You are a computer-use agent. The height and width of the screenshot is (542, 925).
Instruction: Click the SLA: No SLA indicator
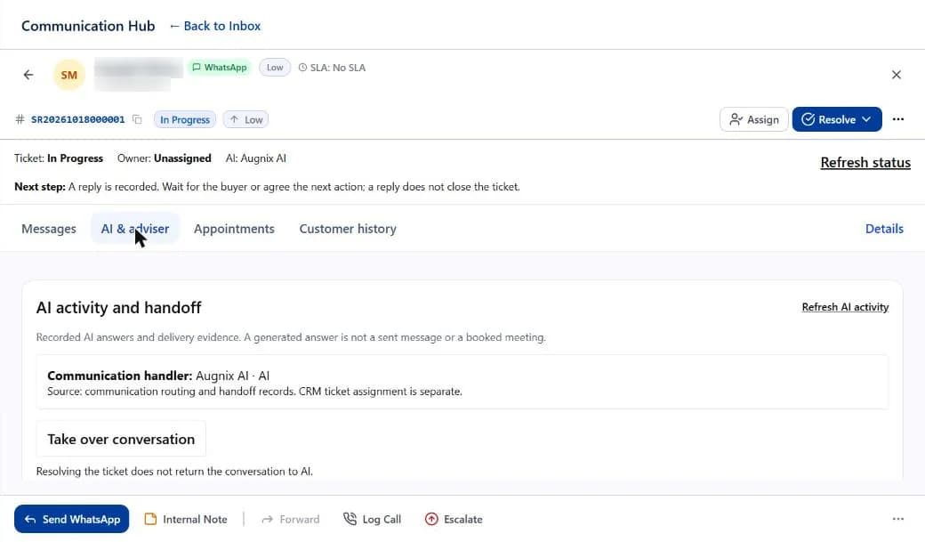[332, 68]
